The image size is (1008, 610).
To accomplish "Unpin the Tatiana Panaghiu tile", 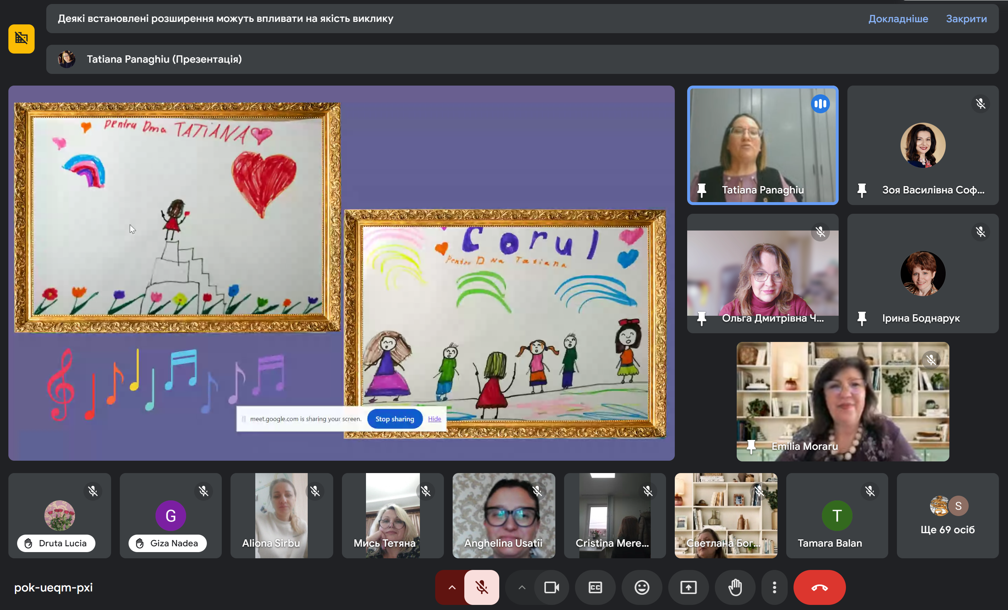I will pyautogui.click(x=702, y=190).
